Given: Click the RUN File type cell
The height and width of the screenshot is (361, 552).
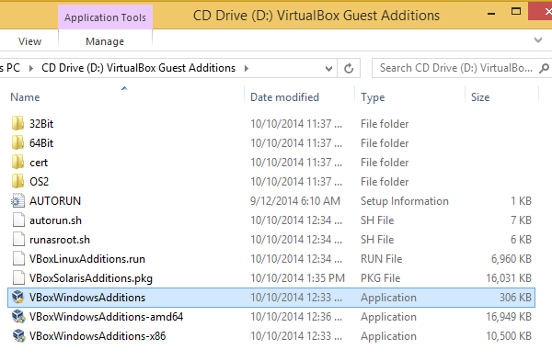Looking at the screenshot, I should (381, 259).
